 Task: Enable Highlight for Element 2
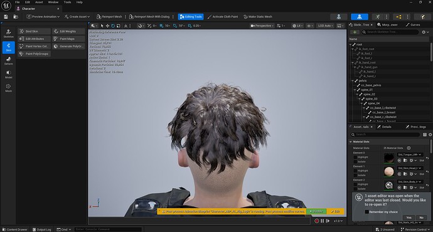[355, 184]
